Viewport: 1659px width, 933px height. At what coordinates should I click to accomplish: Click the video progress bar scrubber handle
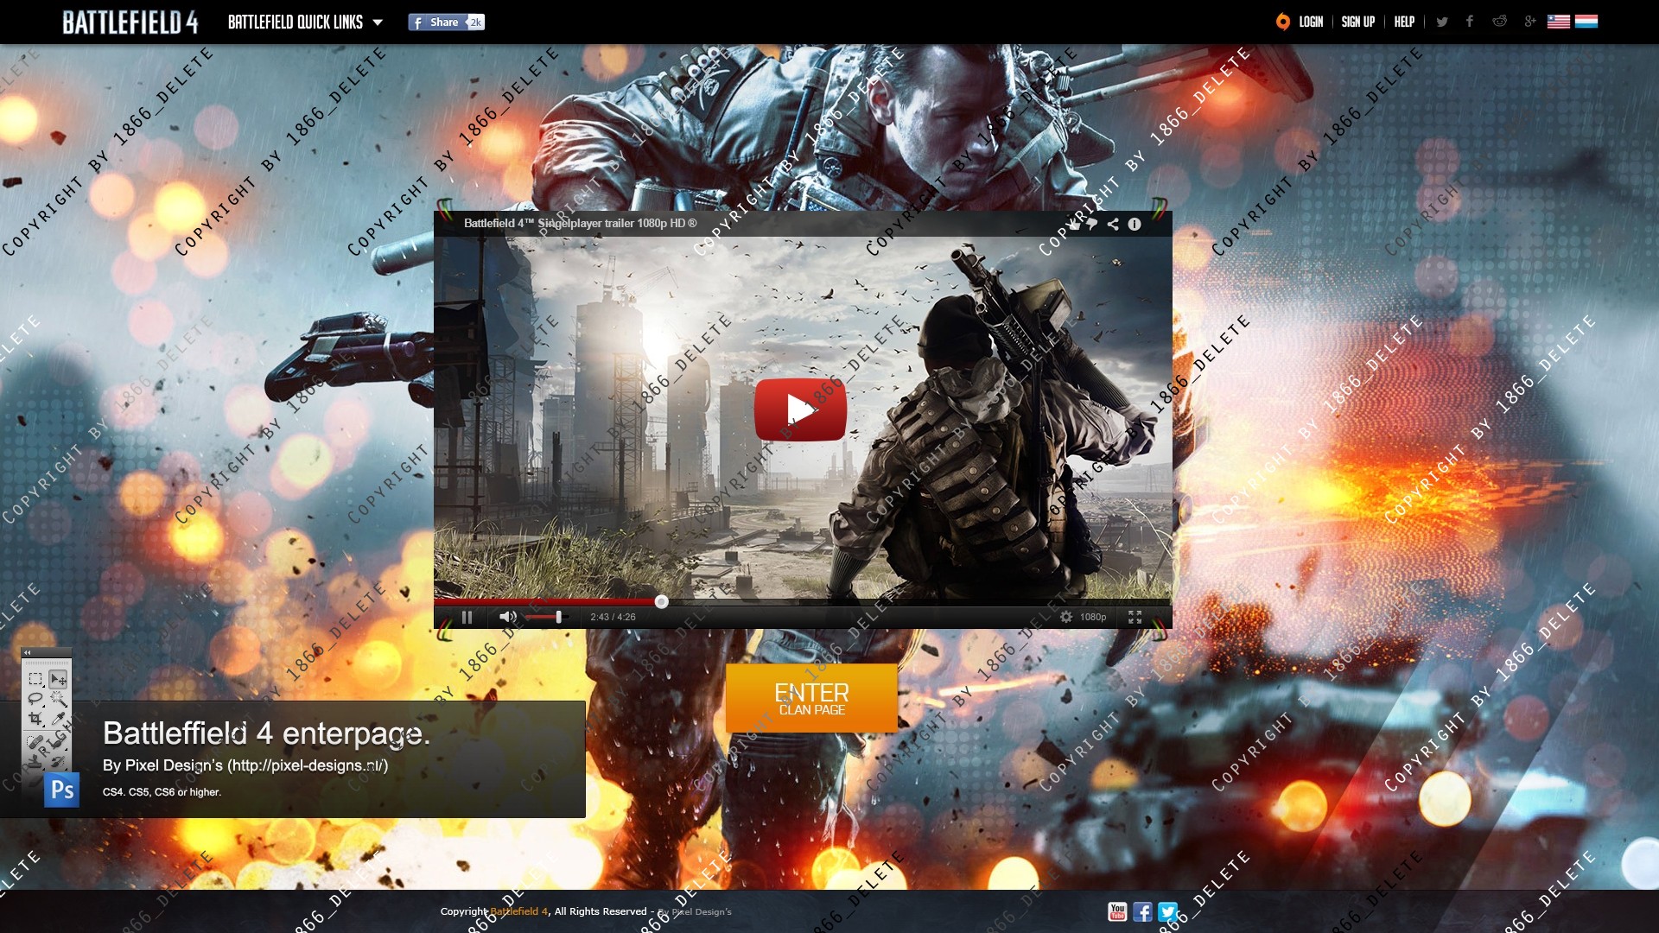click(x=661, y=602)
